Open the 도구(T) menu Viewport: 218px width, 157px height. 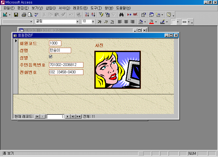96,8
